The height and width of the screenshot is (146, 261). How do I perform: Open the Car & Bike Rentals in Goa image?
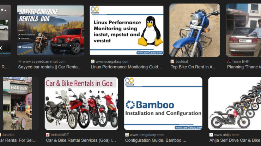81,104
